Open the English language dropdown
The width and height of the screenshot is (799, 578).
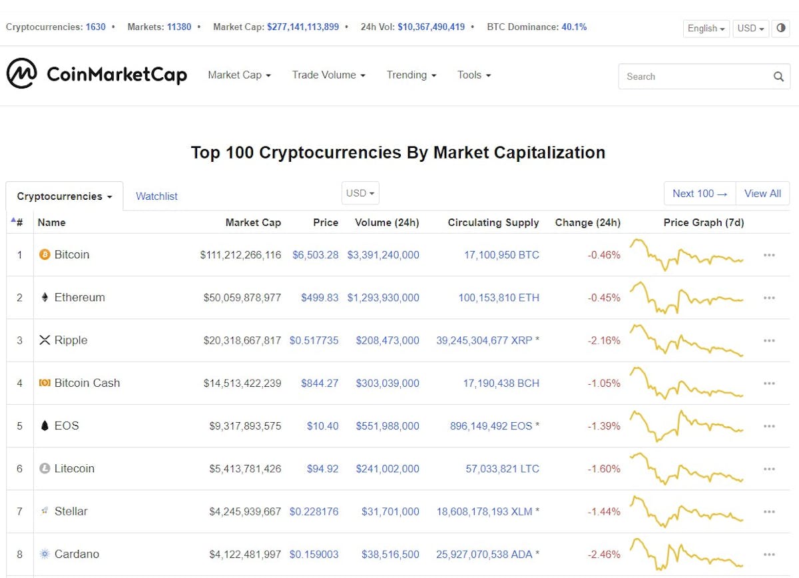(x=705, y=29)
